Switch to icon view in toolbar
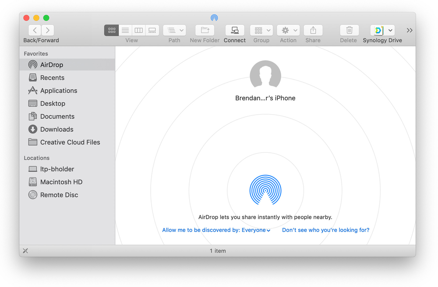 pyautogui.click(x=111, y=30)
